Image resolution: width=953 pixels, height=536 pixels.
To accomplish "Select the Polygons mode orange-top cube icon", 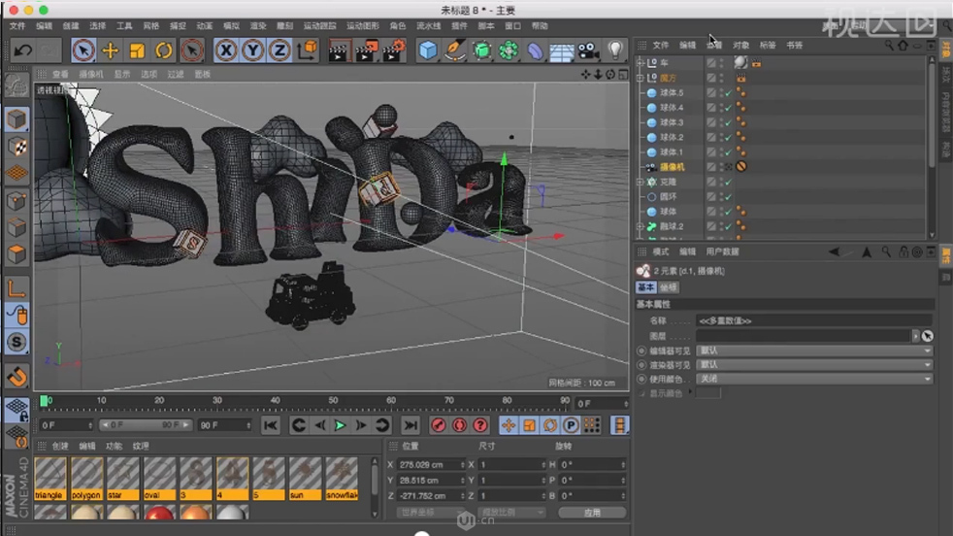I will point(16,253).
